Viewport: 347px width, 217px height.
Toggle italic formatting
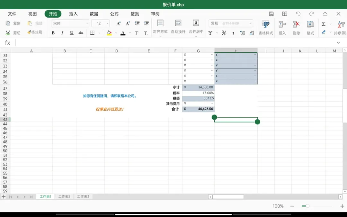62,33
